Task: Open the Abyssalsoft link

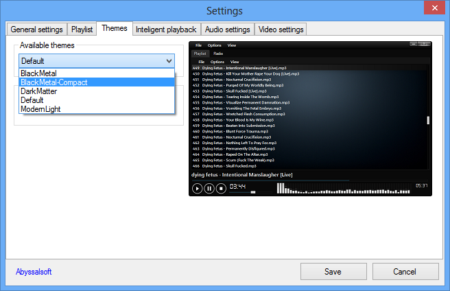Action: pyautogui.click(x=34, y=272)
